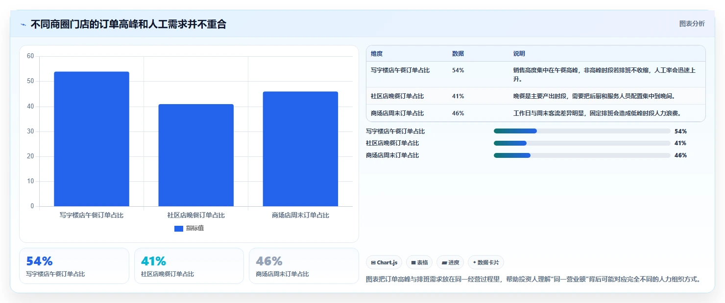Click the title 不同商圈门店的订单高峰和人工需求并不重合

pos(128,24)
